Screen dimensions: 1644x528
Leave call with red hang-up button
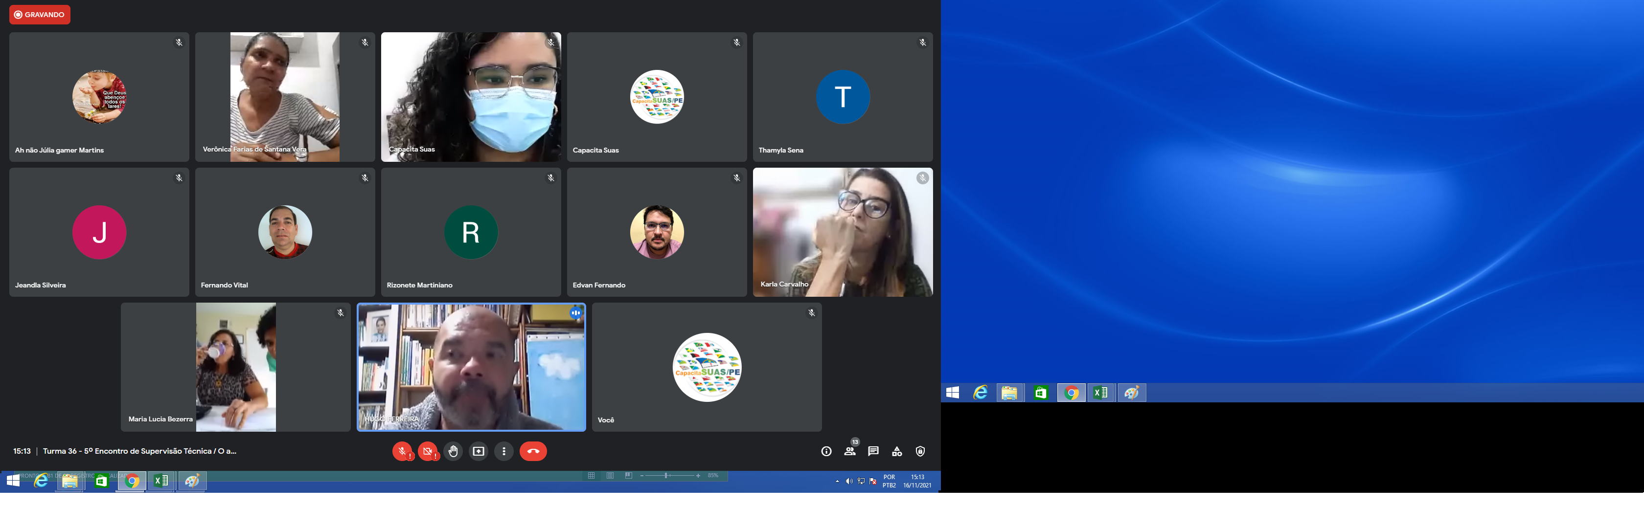coord(533,451)
